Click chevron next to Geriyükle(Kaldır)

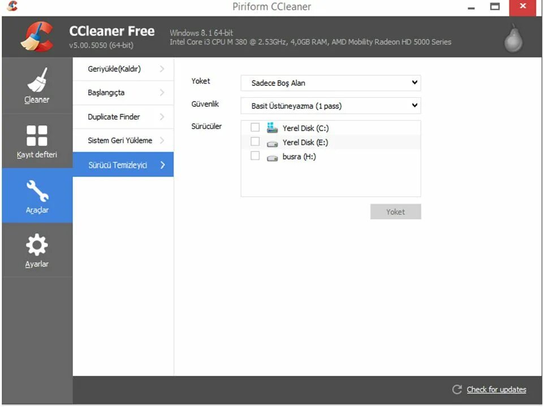162,69
